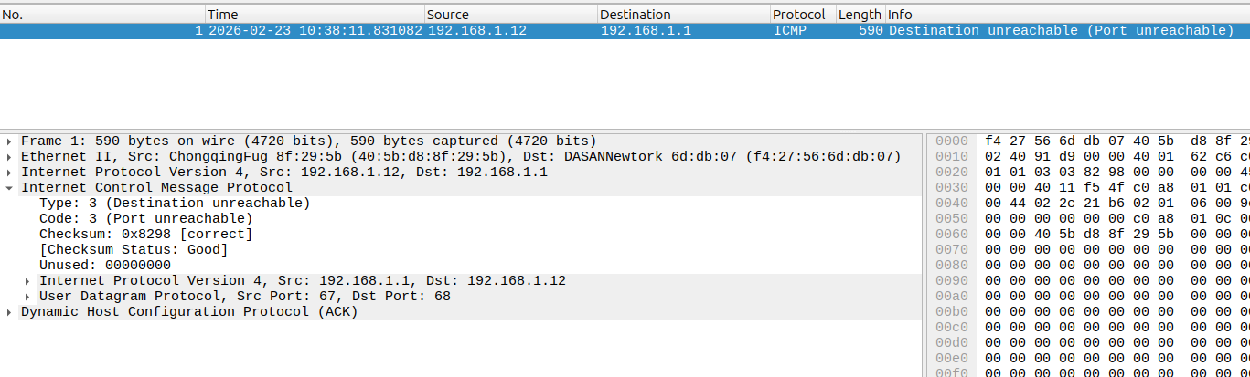This screenshot has height=377, width=1250.
Task: Expand the Frame 1 tree node
Action: (x=8, y=141)
